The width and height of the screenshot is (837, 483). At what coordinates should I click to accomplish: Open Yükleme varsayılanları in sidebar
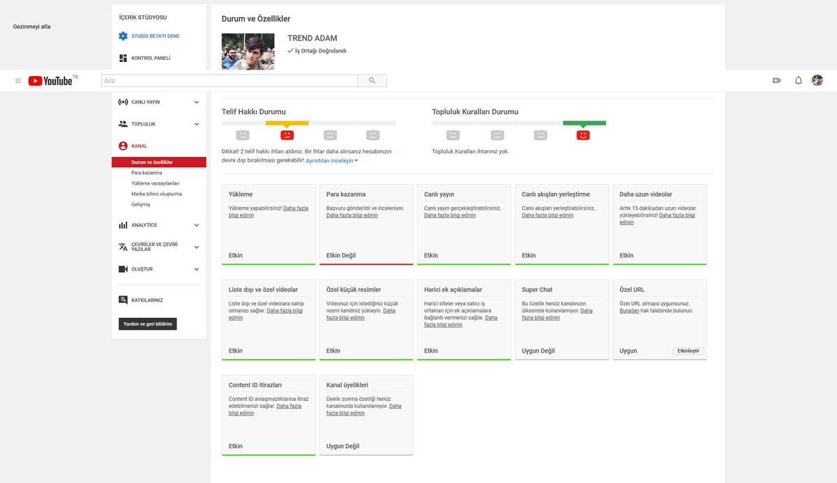pyautogui.click(x=156, y=183)
